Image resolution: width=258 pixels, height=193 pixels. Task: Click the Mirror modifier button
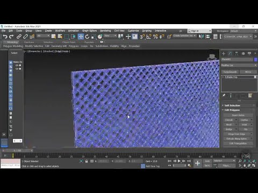point(248,72)
